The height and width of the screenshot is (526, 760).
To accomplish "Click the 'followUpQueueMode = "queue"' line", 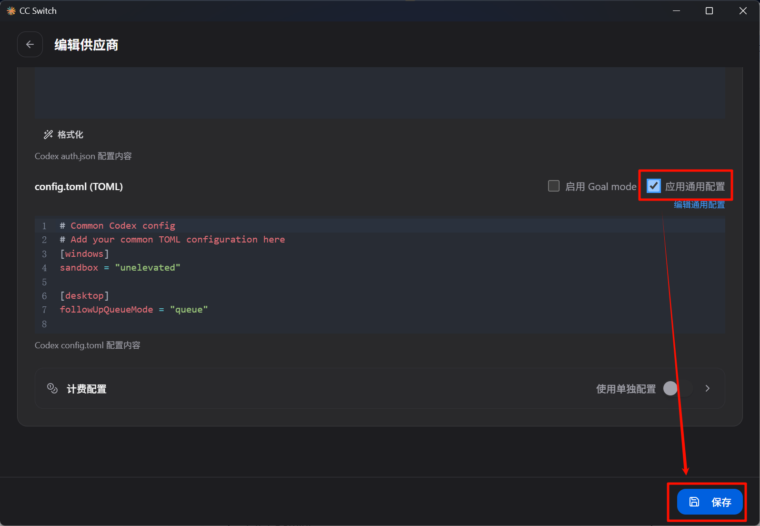I will click(x=134, y=310).
